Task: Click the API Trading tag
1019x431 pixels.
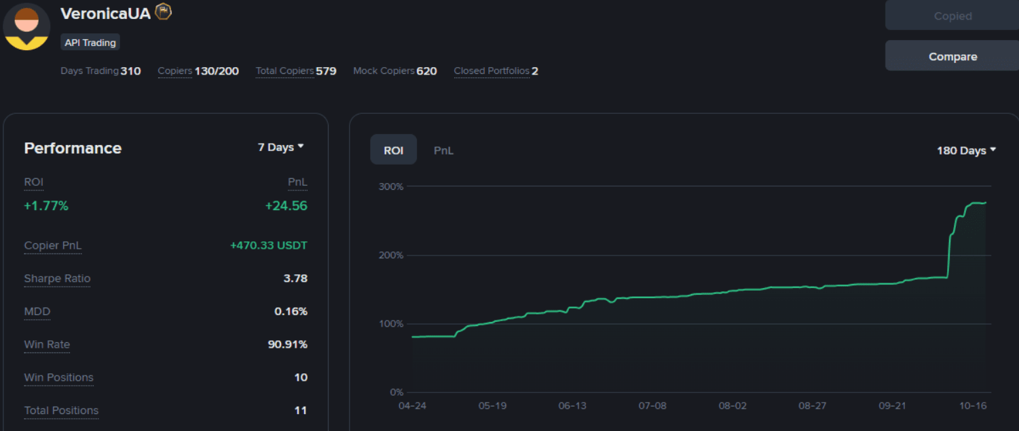Action: [x=90, y=43]
